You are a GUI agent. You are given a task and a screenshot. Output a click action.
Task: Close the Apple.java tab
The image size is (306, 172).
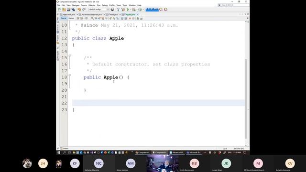pos(138,15)
